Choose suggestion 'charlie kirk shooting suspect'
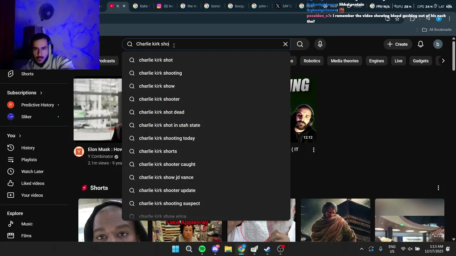Image resolution: width=456 pixels, height=256 pixels. pyautogui.click(x=206, y=203)
